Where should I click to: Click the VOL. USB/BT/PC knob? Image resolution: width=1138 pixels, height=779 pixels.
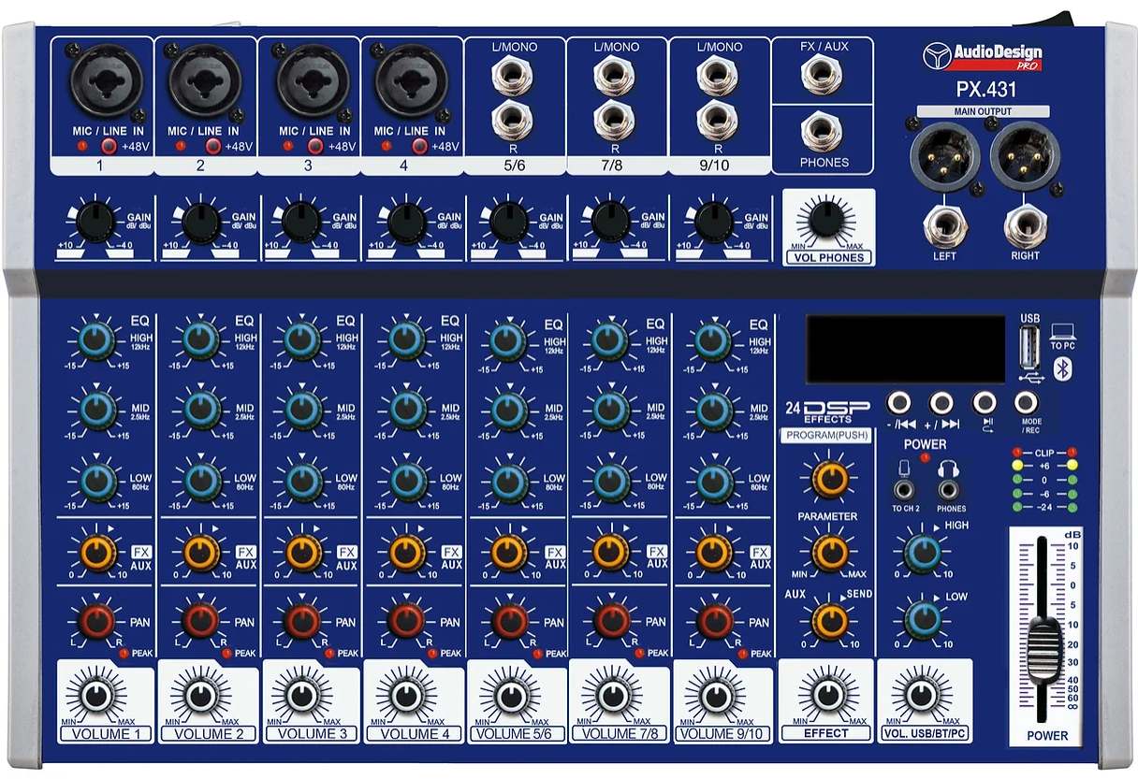tap(924, 696)
